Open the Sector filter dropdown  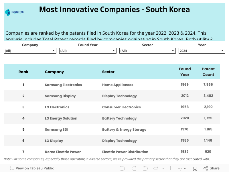pyautogui.click(x=147, y=51)
